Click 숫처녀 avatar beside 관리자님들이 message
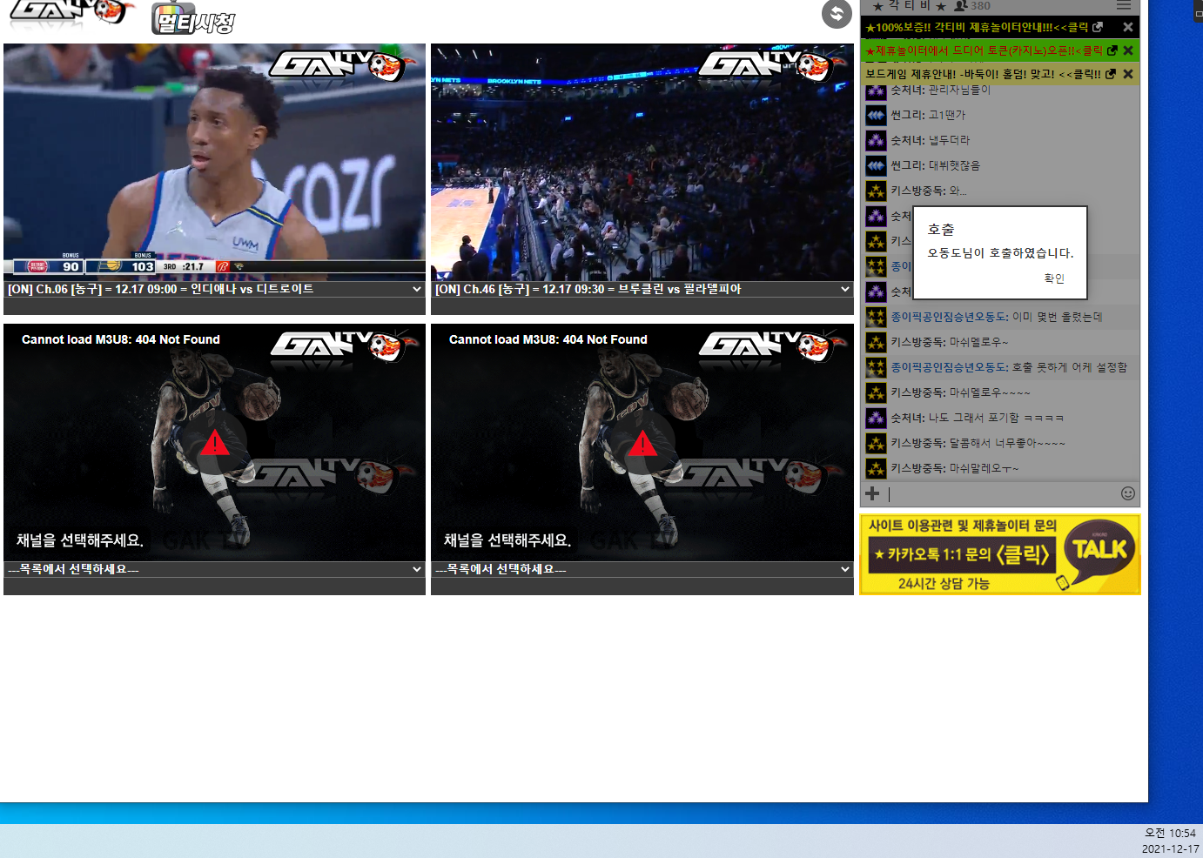1203x858 pixels. (876, 90)
